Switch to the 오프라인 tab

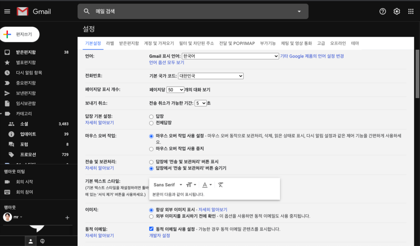point(338,43)
